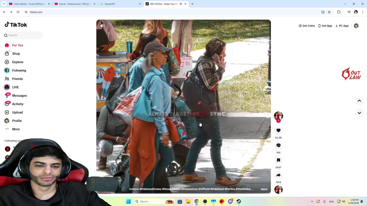The width and height of the screenshot is (367, 206).
Task: Open a new browser tab
Action: pyautogui.click(x=192, y=4)
